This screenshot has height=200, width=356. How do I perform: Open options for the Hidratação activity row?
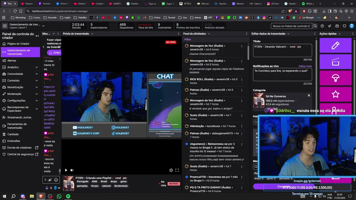click(x=242, y=126)
